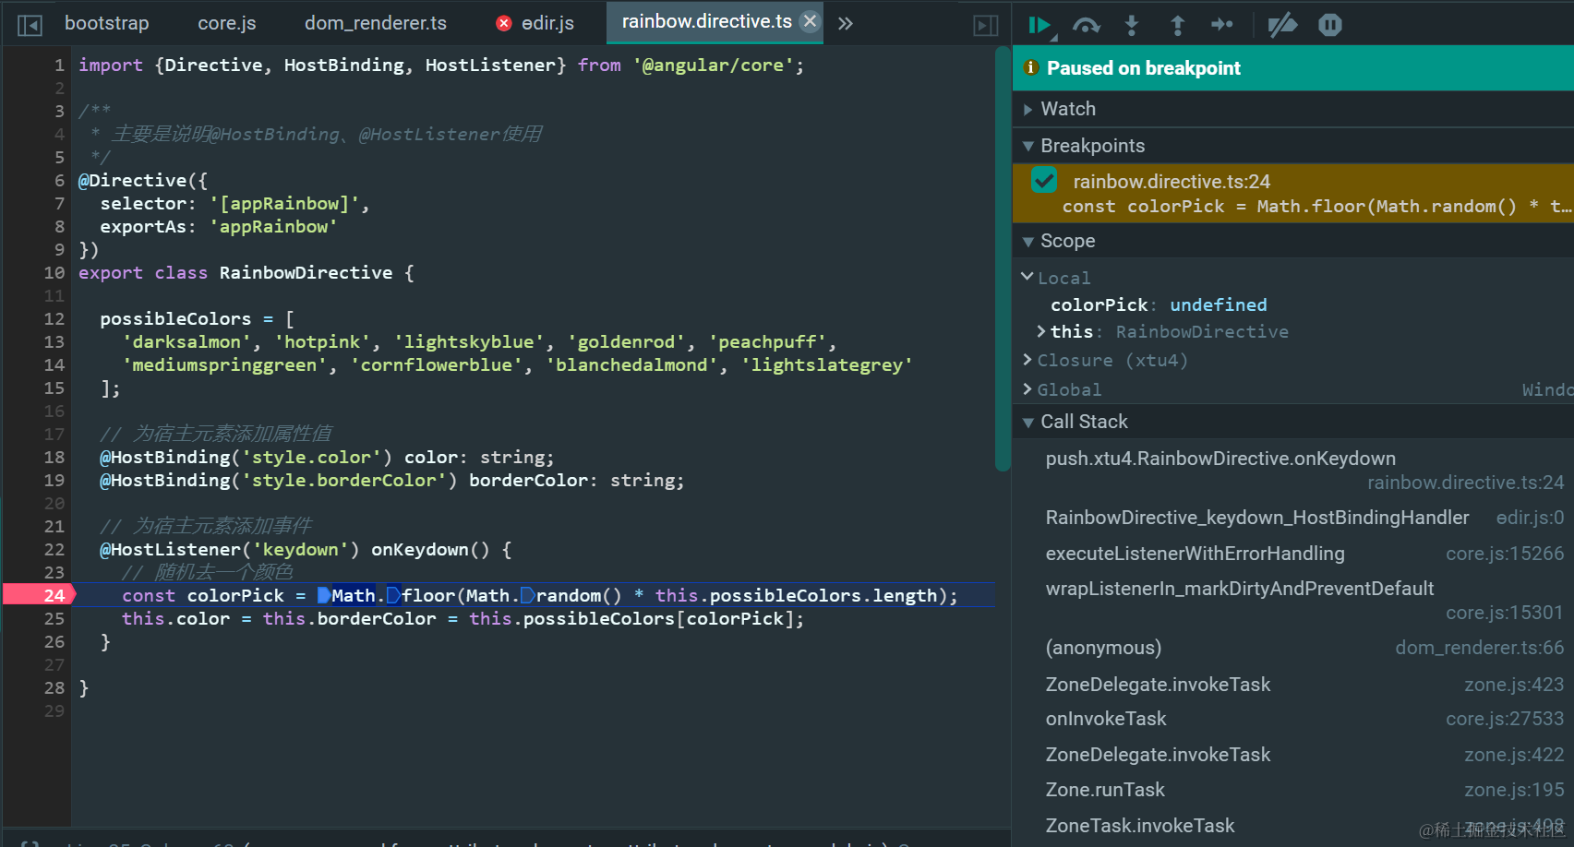The height and width of the screenshot is (847, 1574).
Task: Switch to the core.js tab
Action: point(227,23)
